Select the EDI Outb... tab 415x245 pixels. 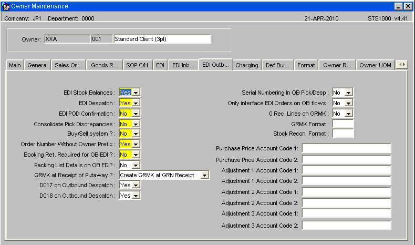(x=215, y=65)
